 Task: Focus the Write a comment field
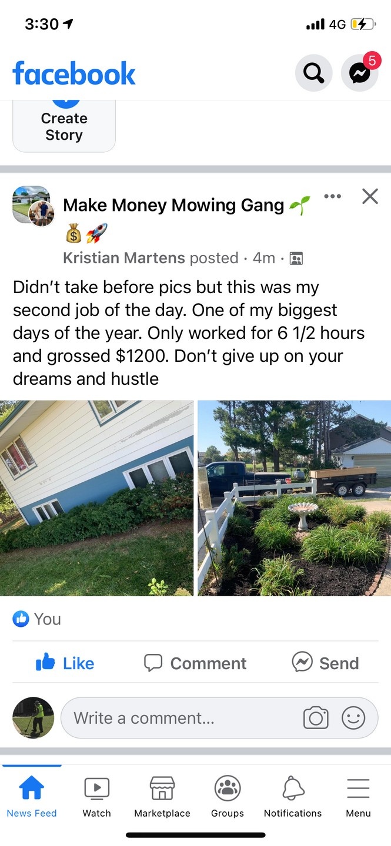219,718
